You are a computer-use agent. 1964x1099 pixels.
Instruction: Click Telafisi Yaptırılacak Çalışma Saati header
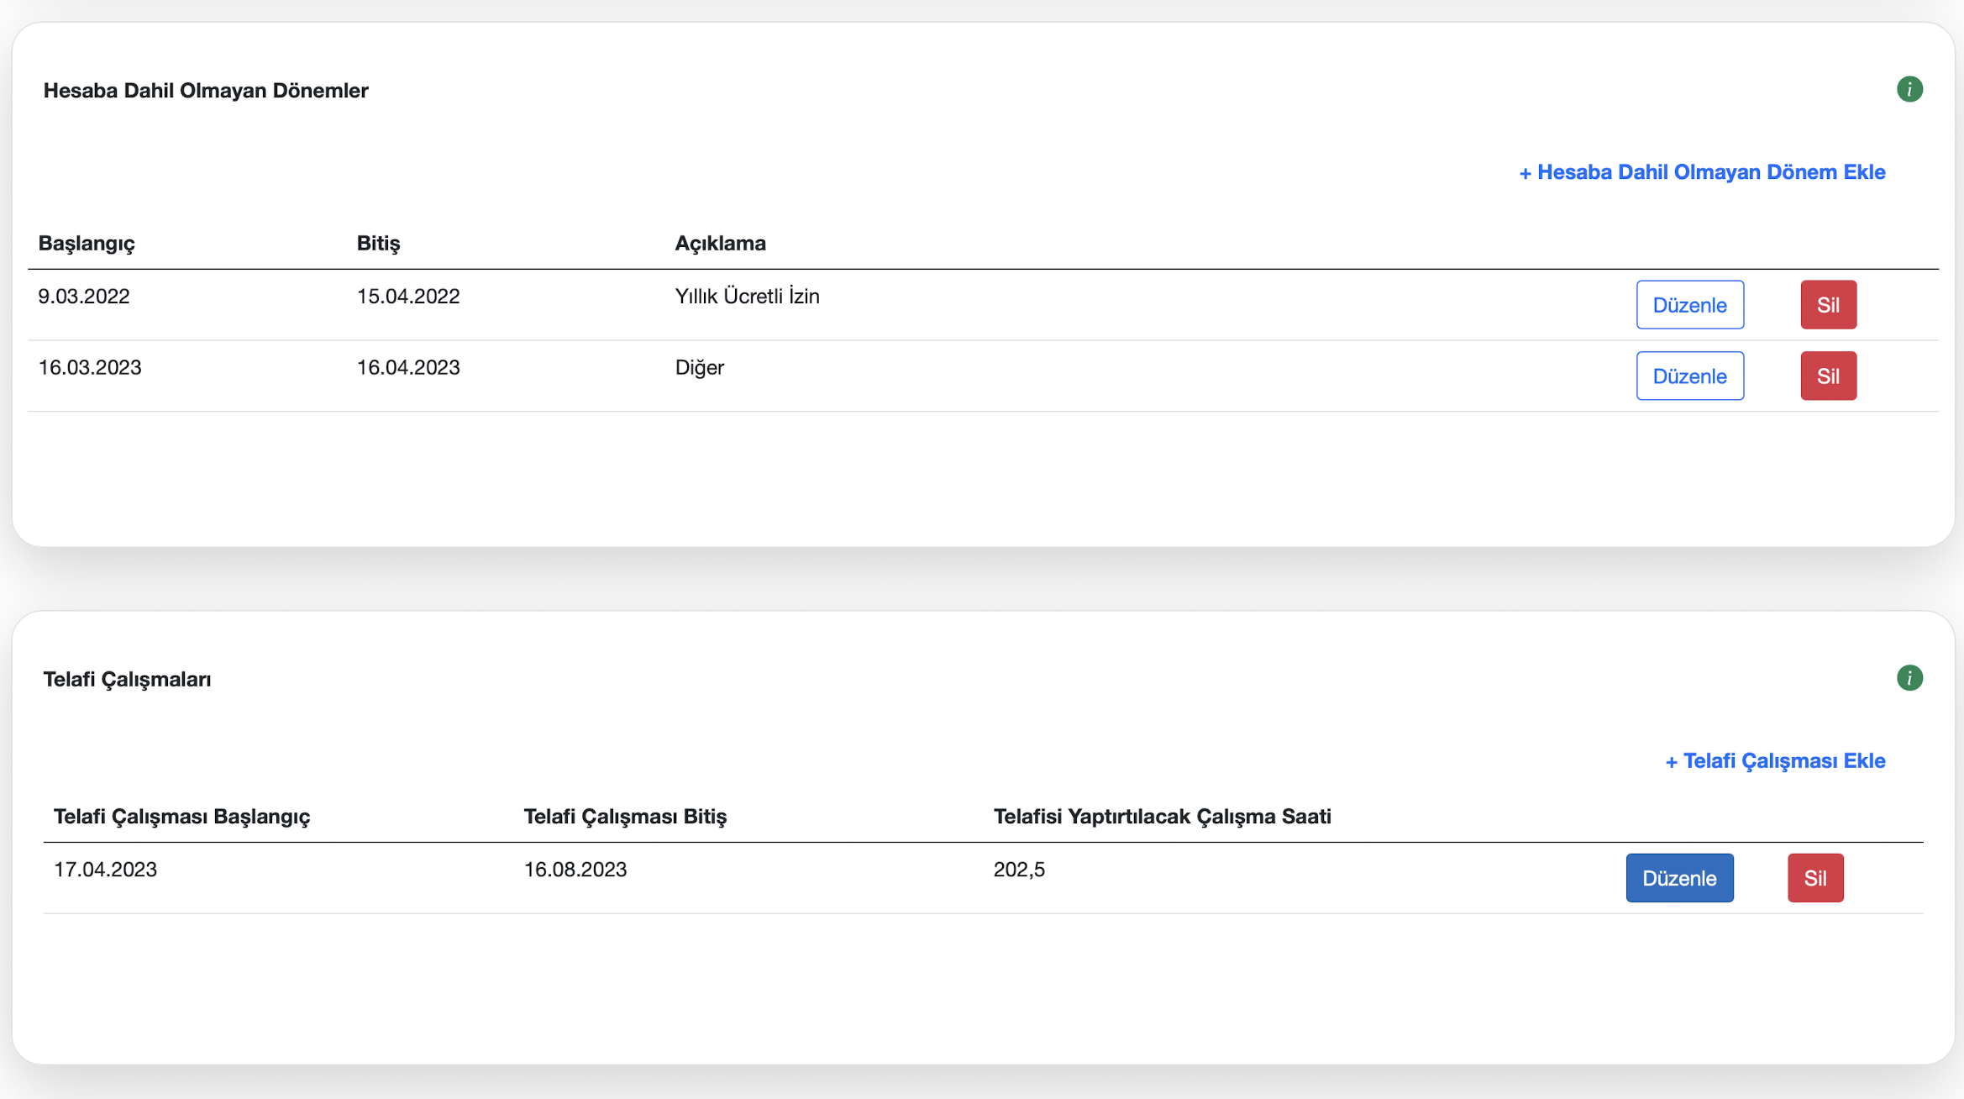(x=1162, y=817)
